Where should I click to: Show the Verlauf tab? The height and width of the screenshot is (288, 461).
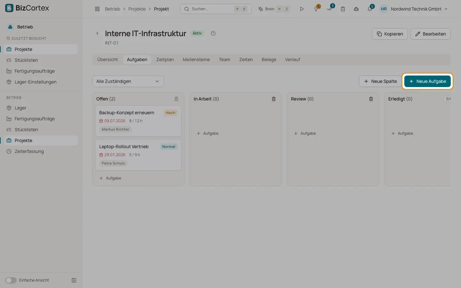point(293,60)
